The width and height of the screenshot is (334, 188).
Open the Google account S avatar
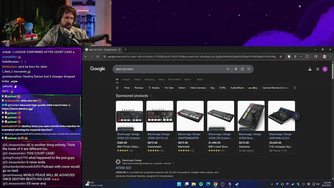(325, 69)
